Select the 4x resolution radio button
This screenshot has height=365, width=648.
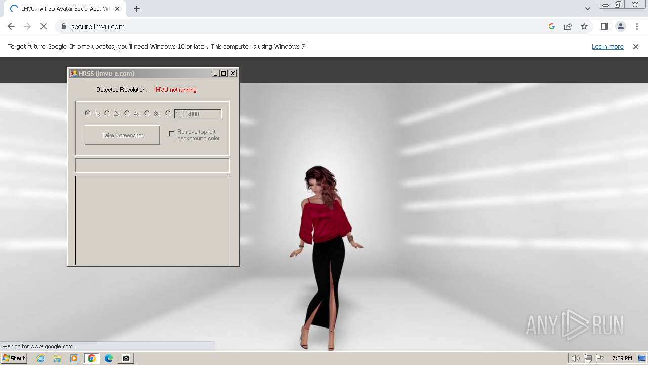[x=127, y=113]
